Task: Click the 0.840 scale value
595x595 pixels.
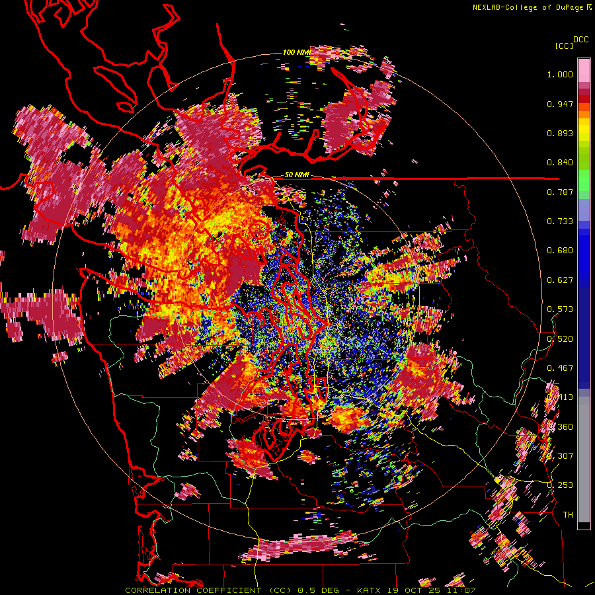Action: (560, 163)
